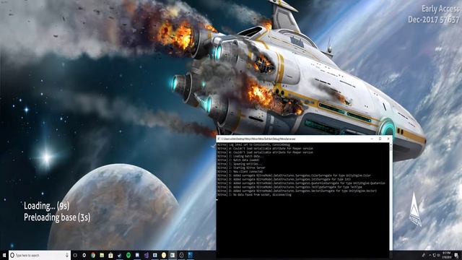462x260 pixels.
Task: Click the ColorSurrogate console log line
Action: point(294,175)
